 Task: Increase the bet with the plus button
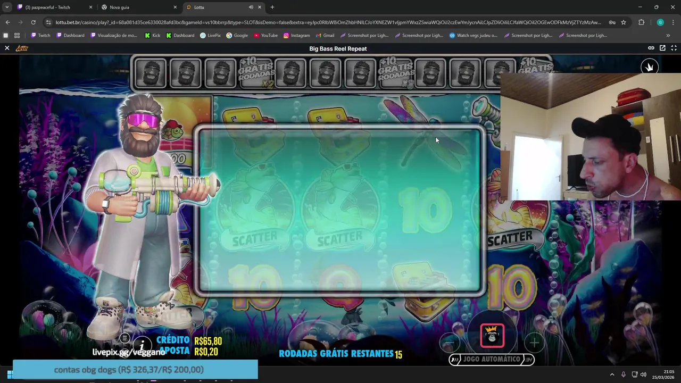tap(534, 343)
